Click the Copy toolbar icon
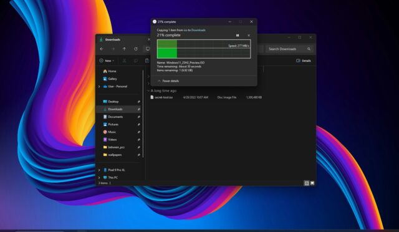This screenshot has width=399, height=232. point(136,60)
